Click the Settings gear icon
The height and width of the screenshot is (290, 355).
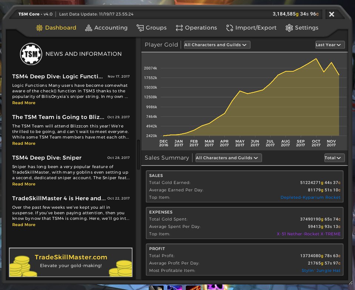click(289, 28)
